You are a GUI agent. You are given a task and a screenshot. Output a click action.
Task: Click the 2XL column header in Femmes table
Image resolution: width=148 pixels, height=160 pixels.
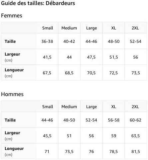tap(135, 28)
